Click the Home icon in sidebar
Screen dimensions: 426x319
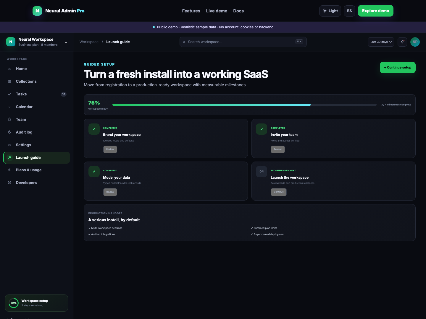coord(9,69)
